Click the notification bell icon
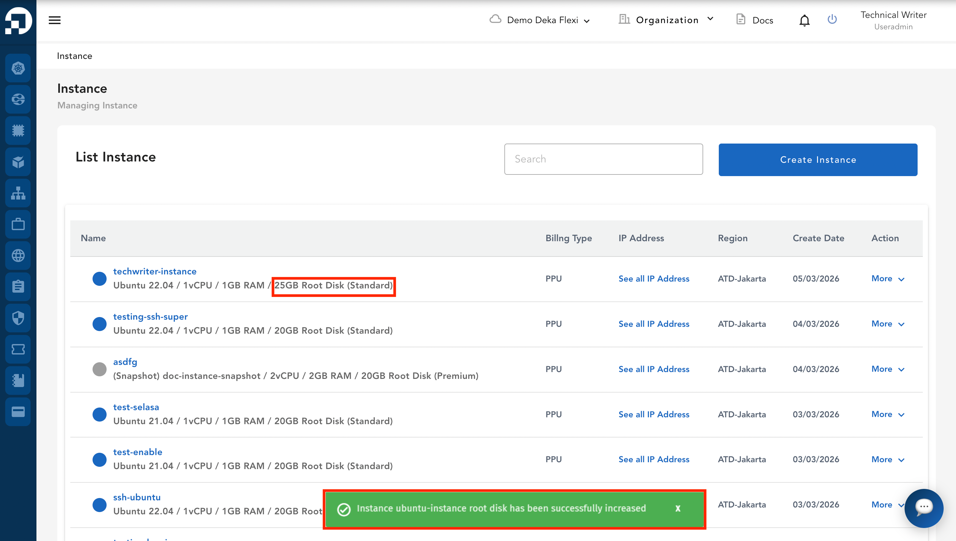The image size is (956, 541). [804, 20]
